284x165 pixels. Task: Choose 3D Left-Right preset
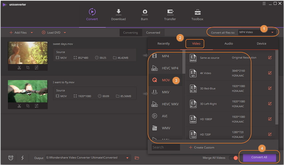tap(230, 104)
